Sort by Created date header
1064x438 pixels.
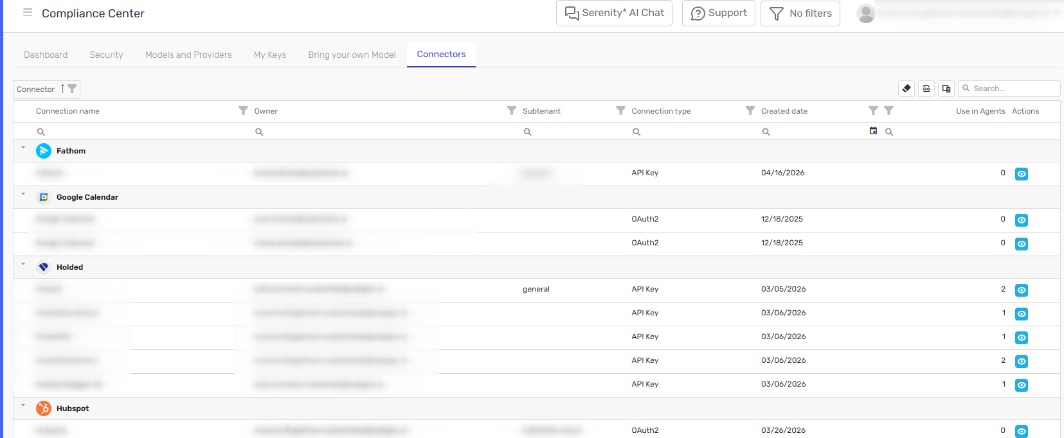[784, 111]
